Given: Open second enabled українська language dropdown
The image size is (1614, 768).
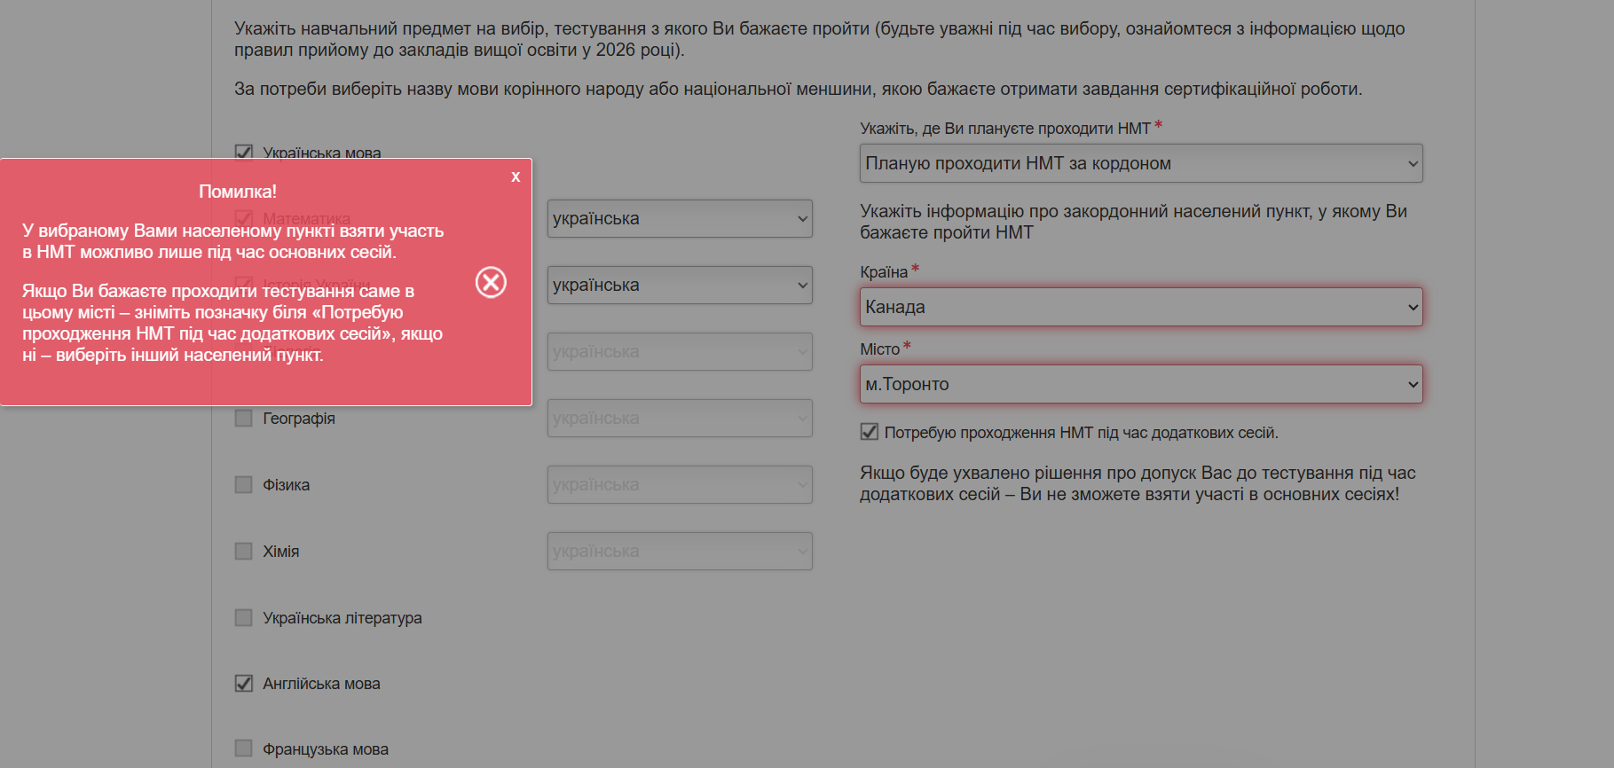Looking at the screenshot, I should coord(679,285).
